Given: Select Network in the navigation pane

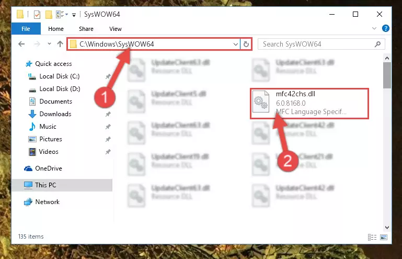Looking at the screenshot, I should [x=47, y=202].
